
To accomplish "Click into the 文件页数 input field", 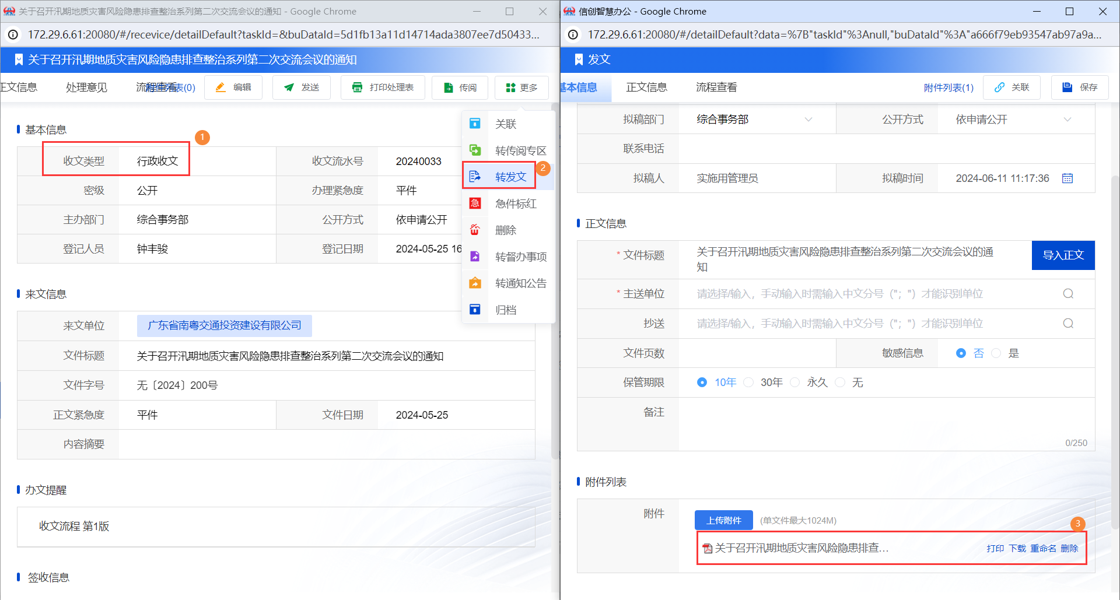I will pos(757,353).
